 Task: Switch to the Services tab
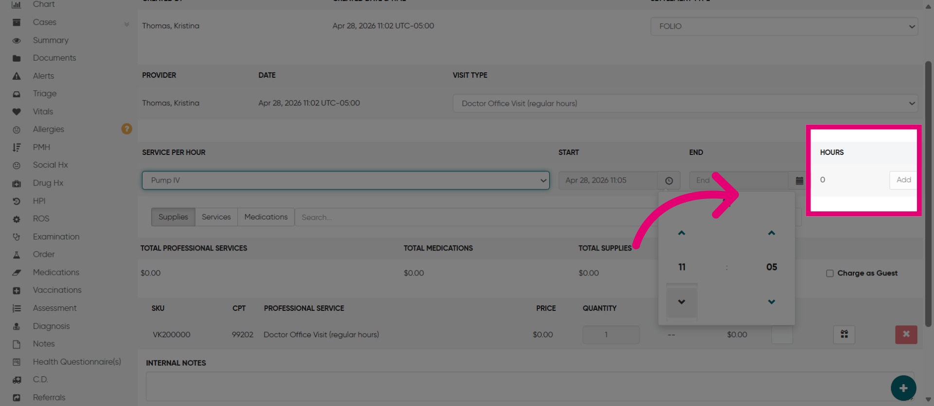(x=216, y=217)
